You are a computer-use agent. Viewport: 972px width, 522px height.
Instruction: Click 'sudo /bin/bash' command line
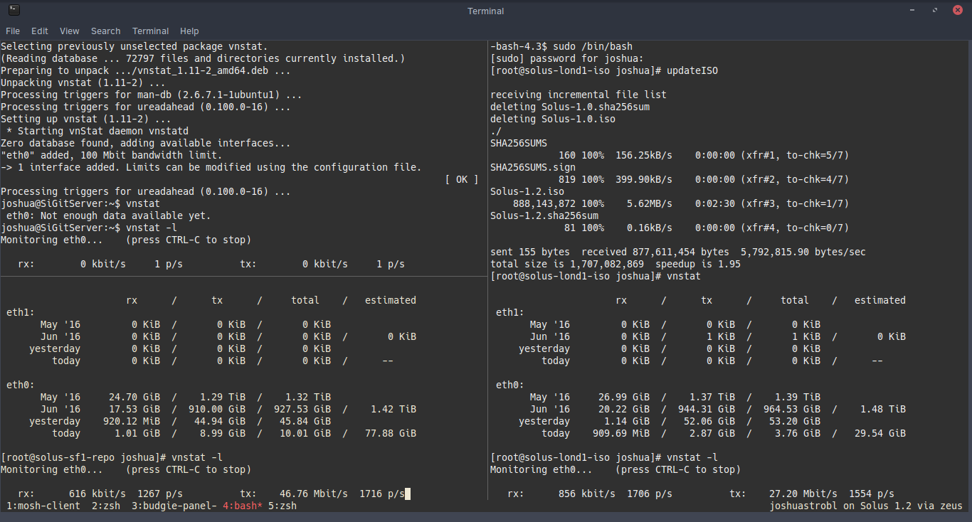pos(593,46)
